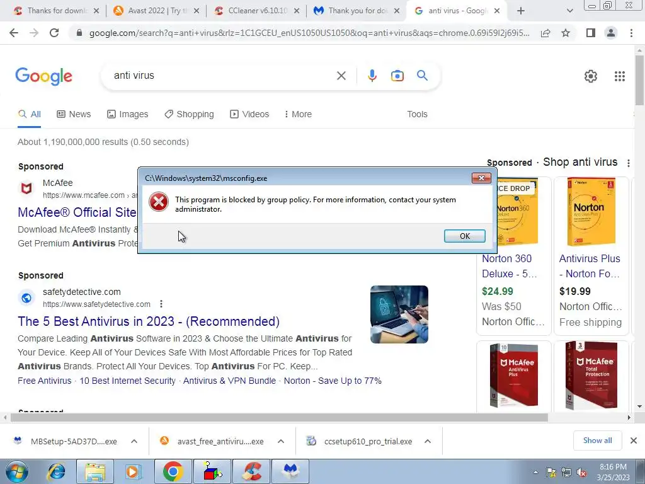Image resolution: width=645 pixels, height=484 pixels.
Task: Click the Google logo
Action: (43, 76)
